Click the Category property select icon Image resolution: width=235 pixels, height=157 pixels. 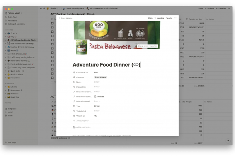click(x=74, y=77)
